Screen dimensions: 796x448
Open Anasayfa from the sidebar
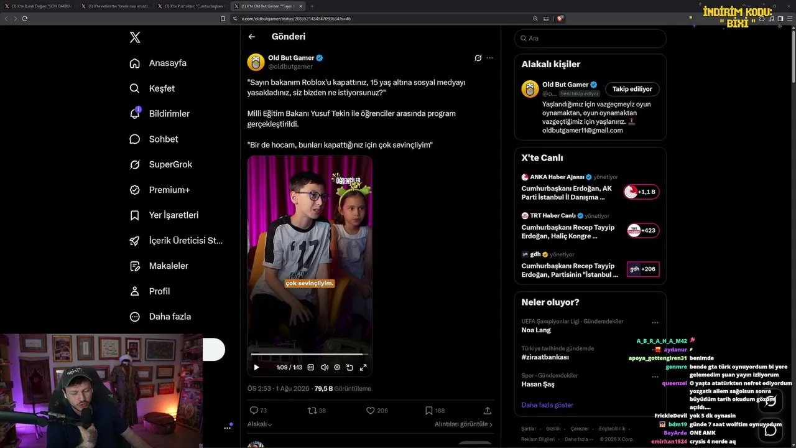pyautogui.click(x=158, y=63)
